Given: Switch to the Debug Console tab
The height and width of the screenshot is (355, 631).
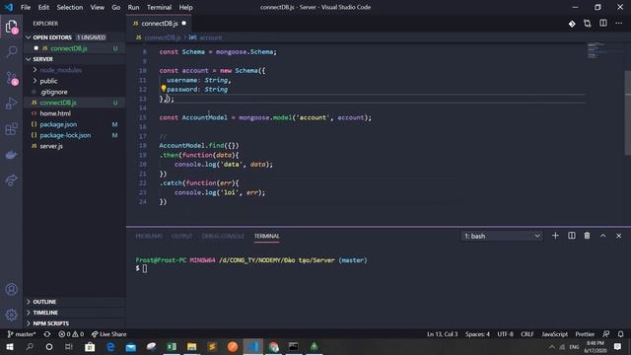Looking at the screenshot, I should point(223,236).
